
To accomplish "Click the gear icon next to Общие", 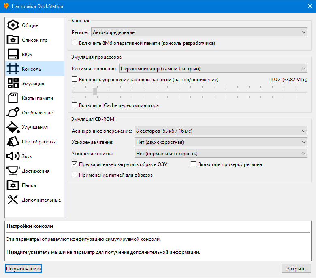I will coord(13,25).
